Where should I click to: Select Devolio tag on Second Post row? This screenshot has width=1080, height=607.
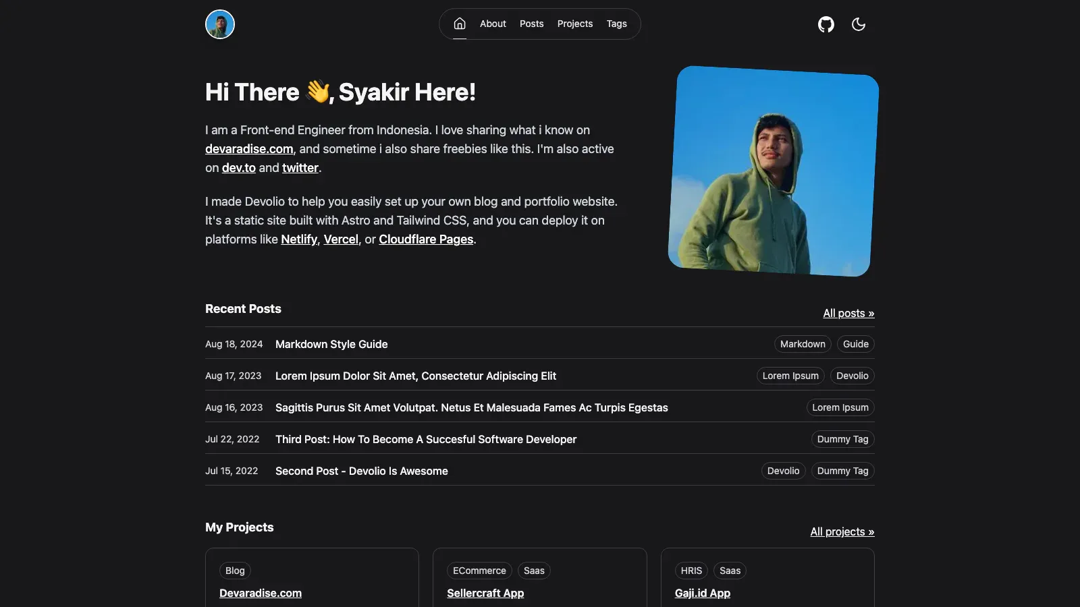(783, 471)
